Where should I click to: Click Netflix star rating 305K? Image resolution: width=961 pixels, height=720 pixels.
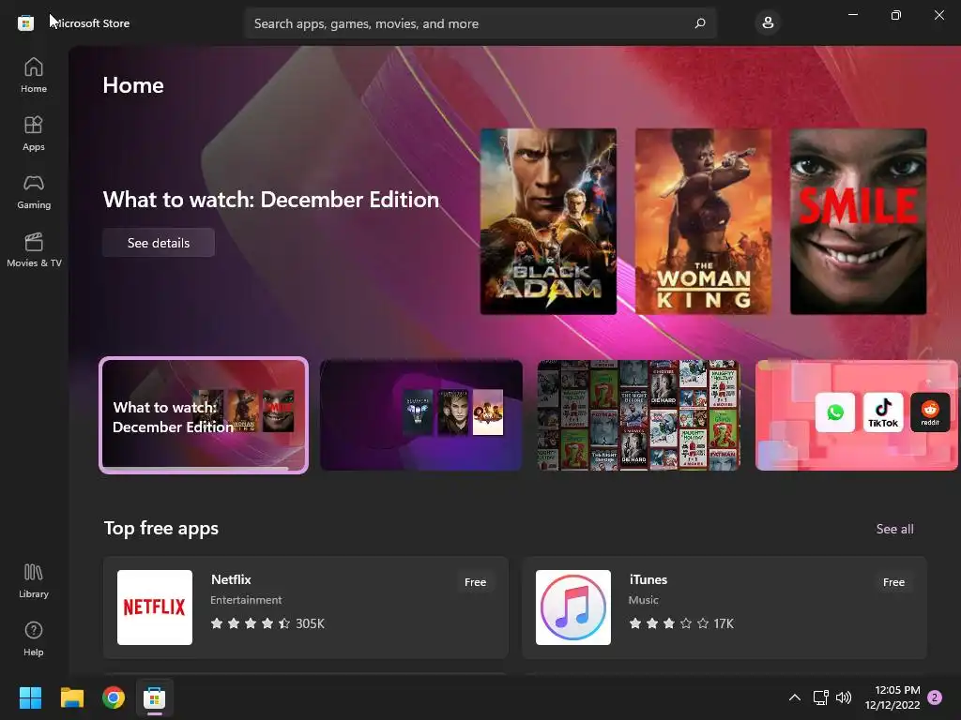pos(267,623)
